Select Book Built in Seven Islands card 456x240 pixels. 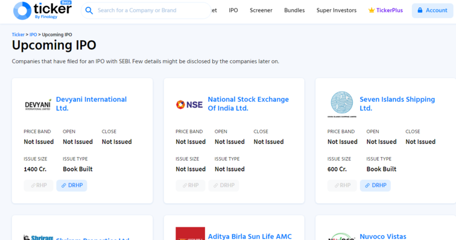click(x=381, y=169)
